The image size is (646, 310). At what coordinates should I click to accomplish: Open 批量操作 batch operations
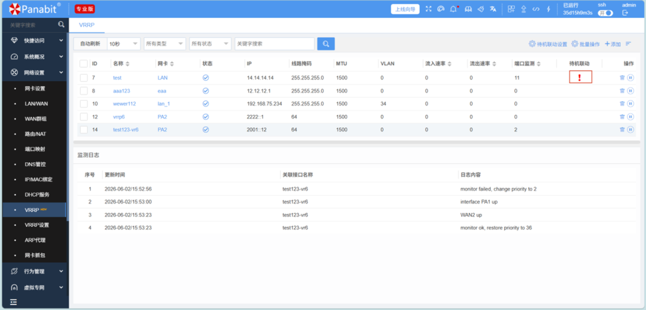(586, 44)
